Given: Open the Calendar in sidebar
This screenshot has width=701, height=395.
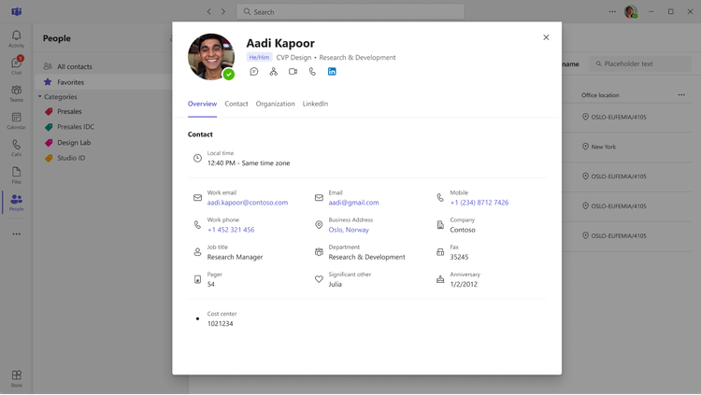Looking at the screenshot, I should tap(17, 120).
